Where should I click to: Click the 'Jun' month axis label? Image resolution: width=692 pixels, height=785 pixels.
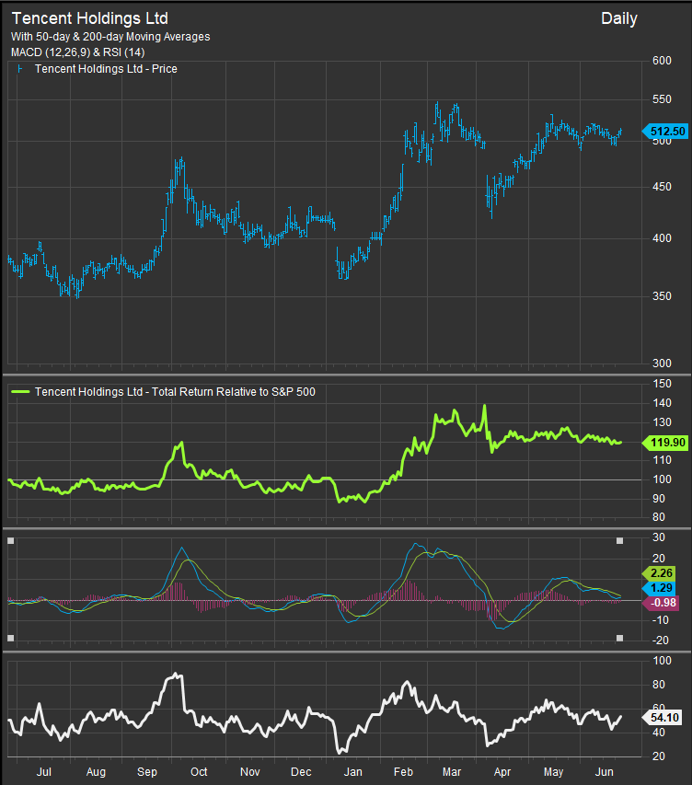(x=605, y=772)
